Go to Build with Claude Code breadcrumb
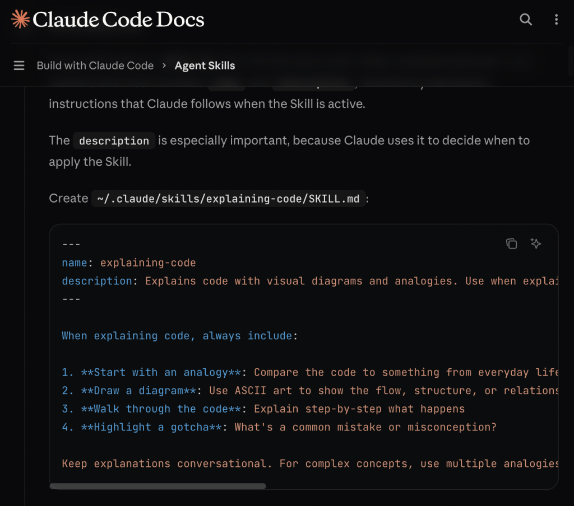The image size is (574, 506). pos(95,65)
